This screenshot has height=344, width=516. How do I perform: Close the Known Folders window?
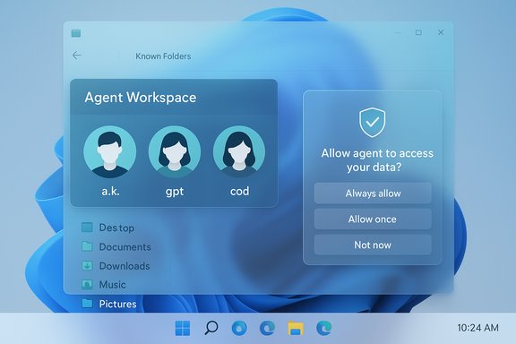coord(441,32)
